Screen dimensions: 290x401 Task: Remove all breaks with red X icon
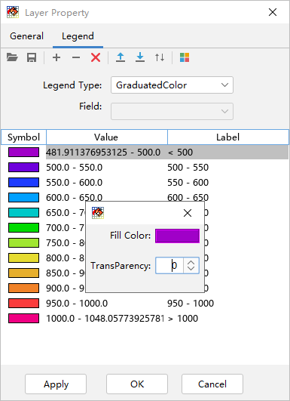pos(96,57)
